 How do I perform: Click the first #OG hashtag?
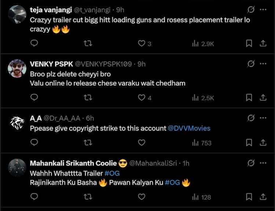point(112,173)
